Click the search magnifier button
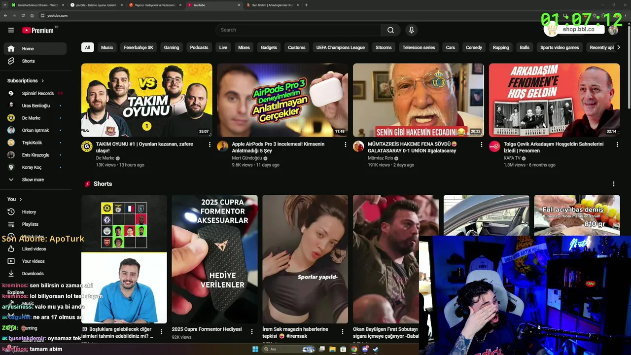631x355 pixels. tap(390, 30)
